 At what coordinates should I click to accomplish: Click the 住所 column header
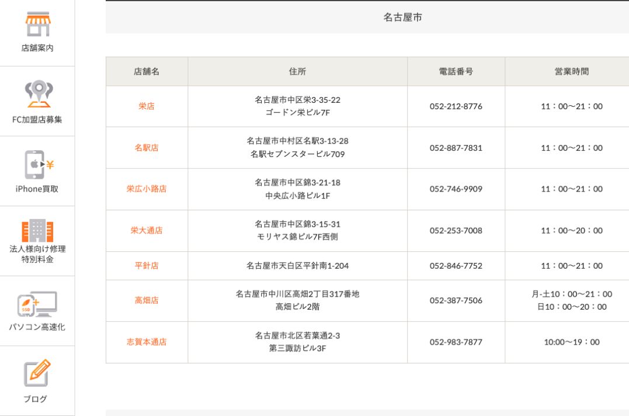pyautogui.click(x=297, y=71)
